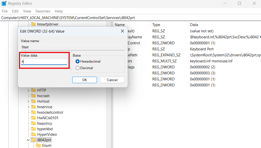Viewport: 261px width, 148px height.
Task: Click the Registry Editor title bar icon
Action: (4, 3)
